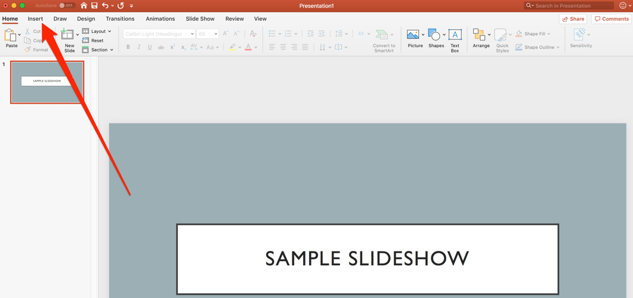Viewport: 633px width, 298px height.
Task: Click the Redo icon in title bar
Action: [x=121, y=5]
